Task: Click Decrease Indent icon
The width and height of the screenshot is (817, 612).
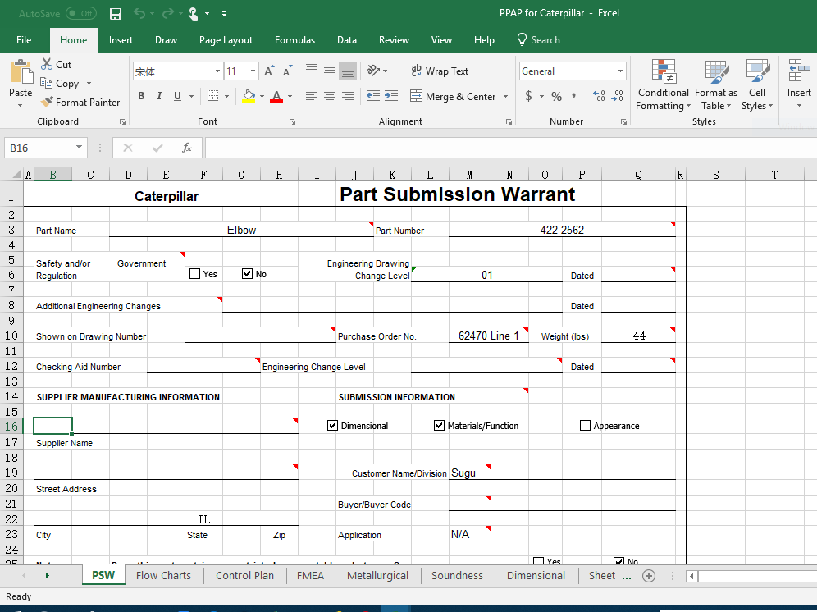Action: 373,96
